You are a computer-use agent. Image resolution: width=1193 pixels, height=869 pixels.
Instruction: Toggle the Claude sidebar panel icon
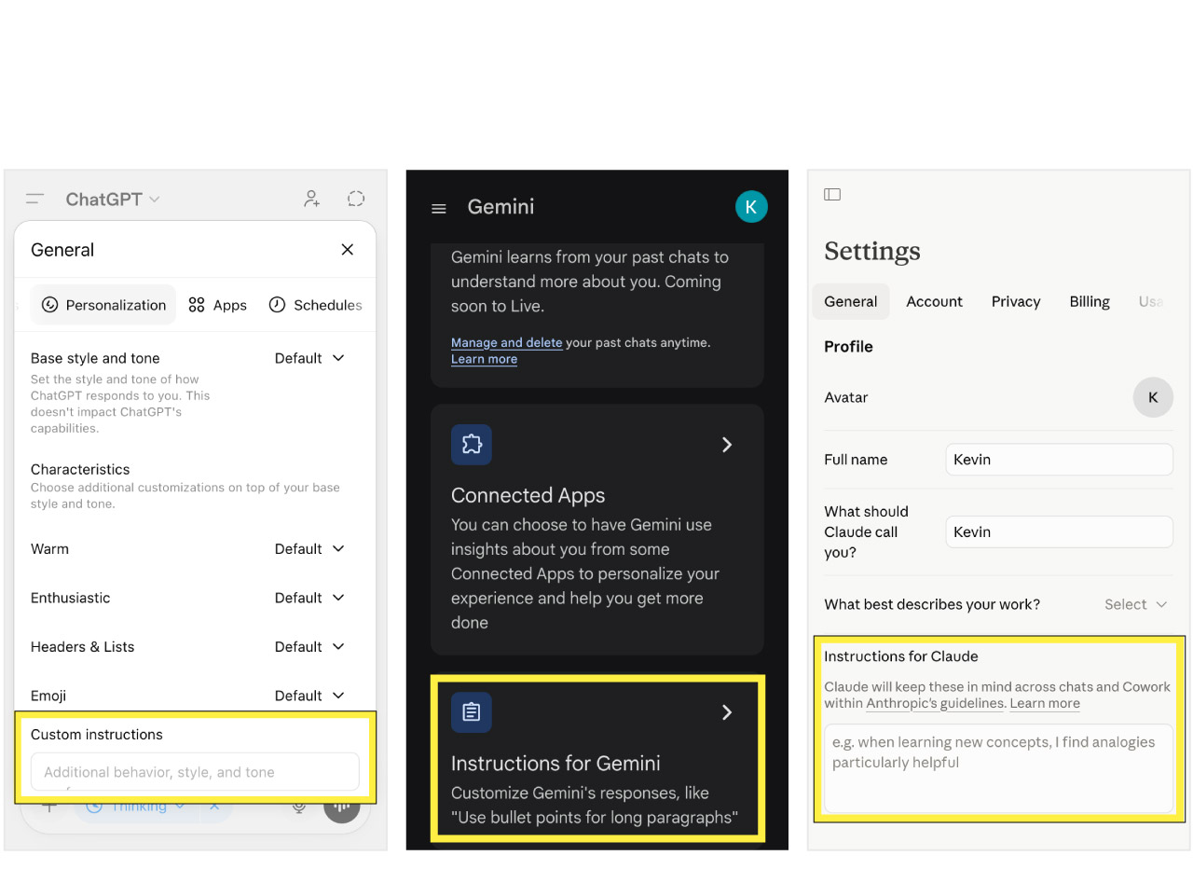click(832, 195)
